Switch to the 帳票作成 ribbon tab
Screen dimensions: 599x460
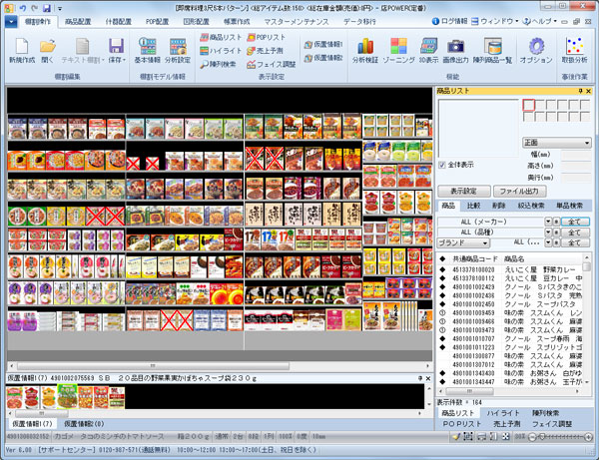[x=236, y=22]
